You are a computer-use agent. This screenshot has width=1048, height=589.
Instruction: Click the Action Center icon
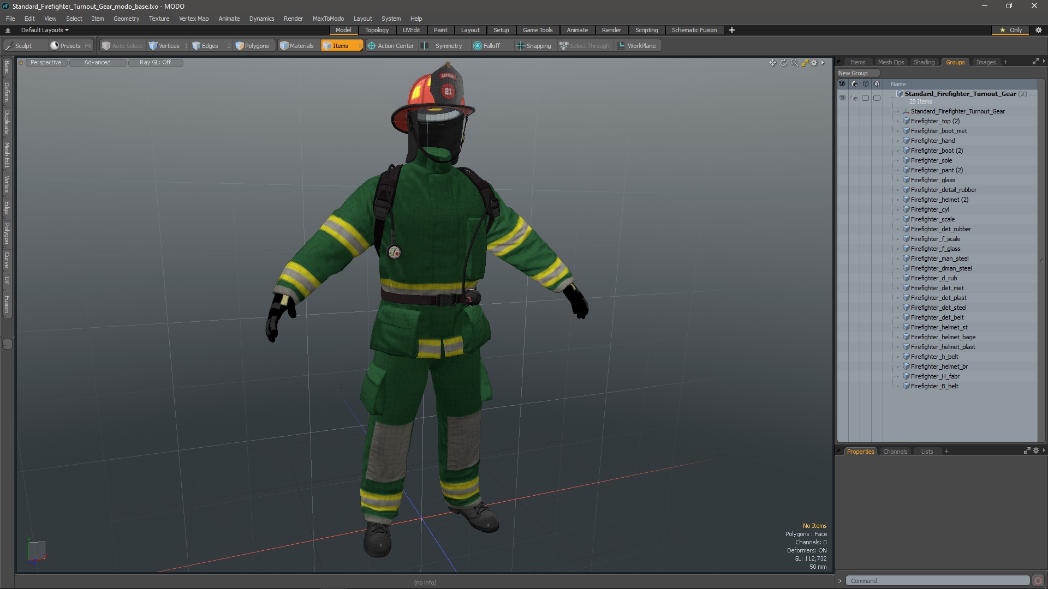coord(372,46)
